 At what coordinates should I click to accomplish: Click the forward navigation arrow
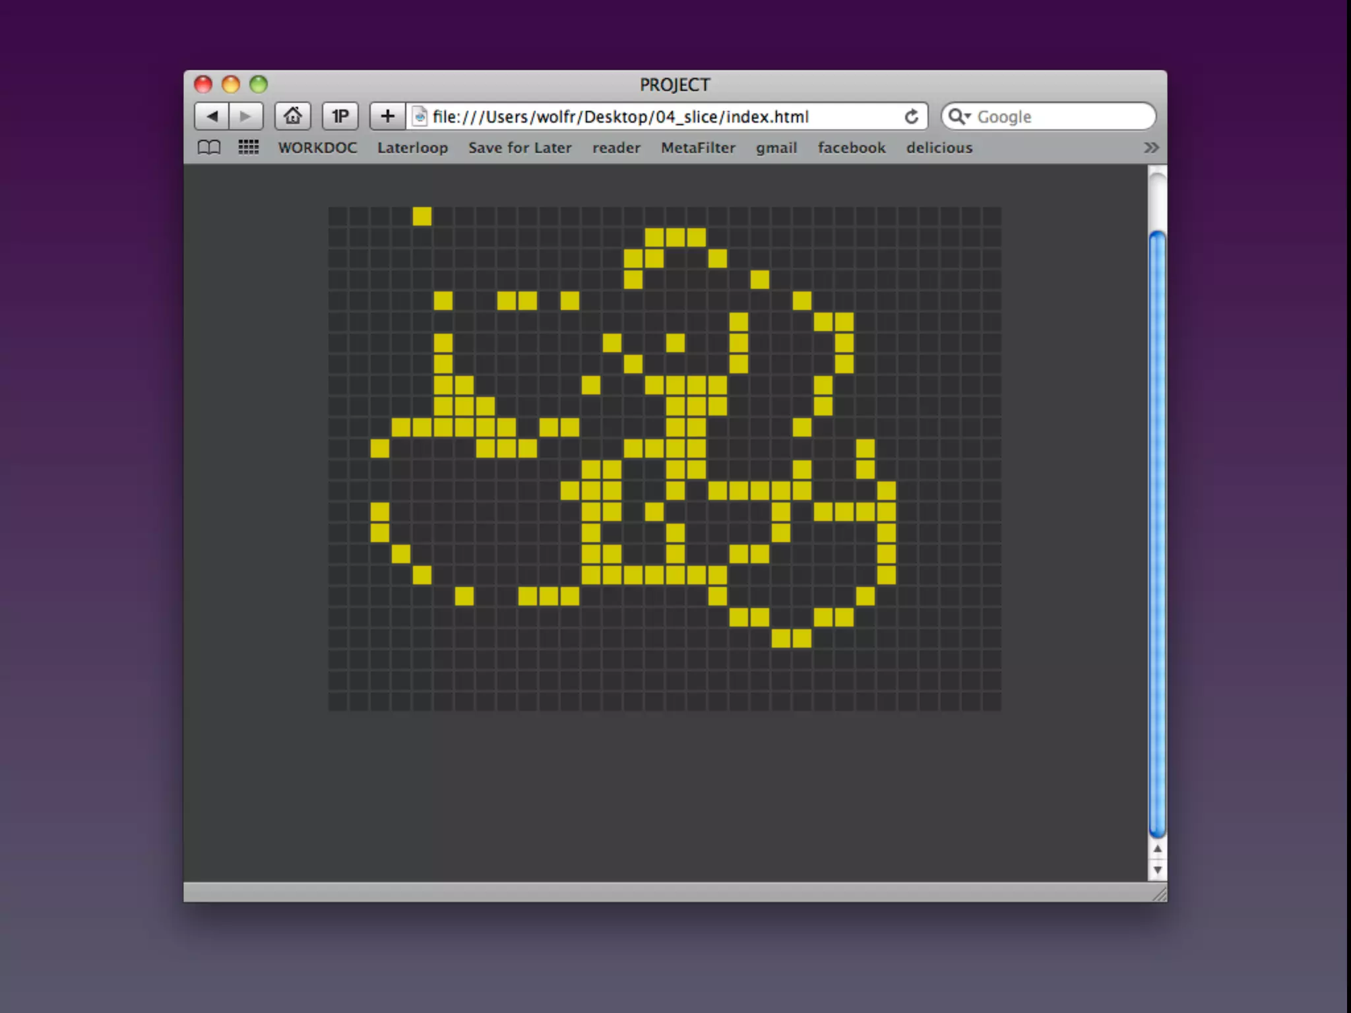coord(245,117)
